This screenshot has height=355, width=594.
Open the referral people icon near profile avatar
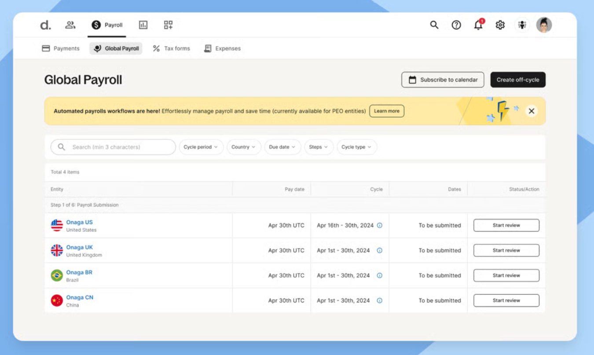point(522,25)
